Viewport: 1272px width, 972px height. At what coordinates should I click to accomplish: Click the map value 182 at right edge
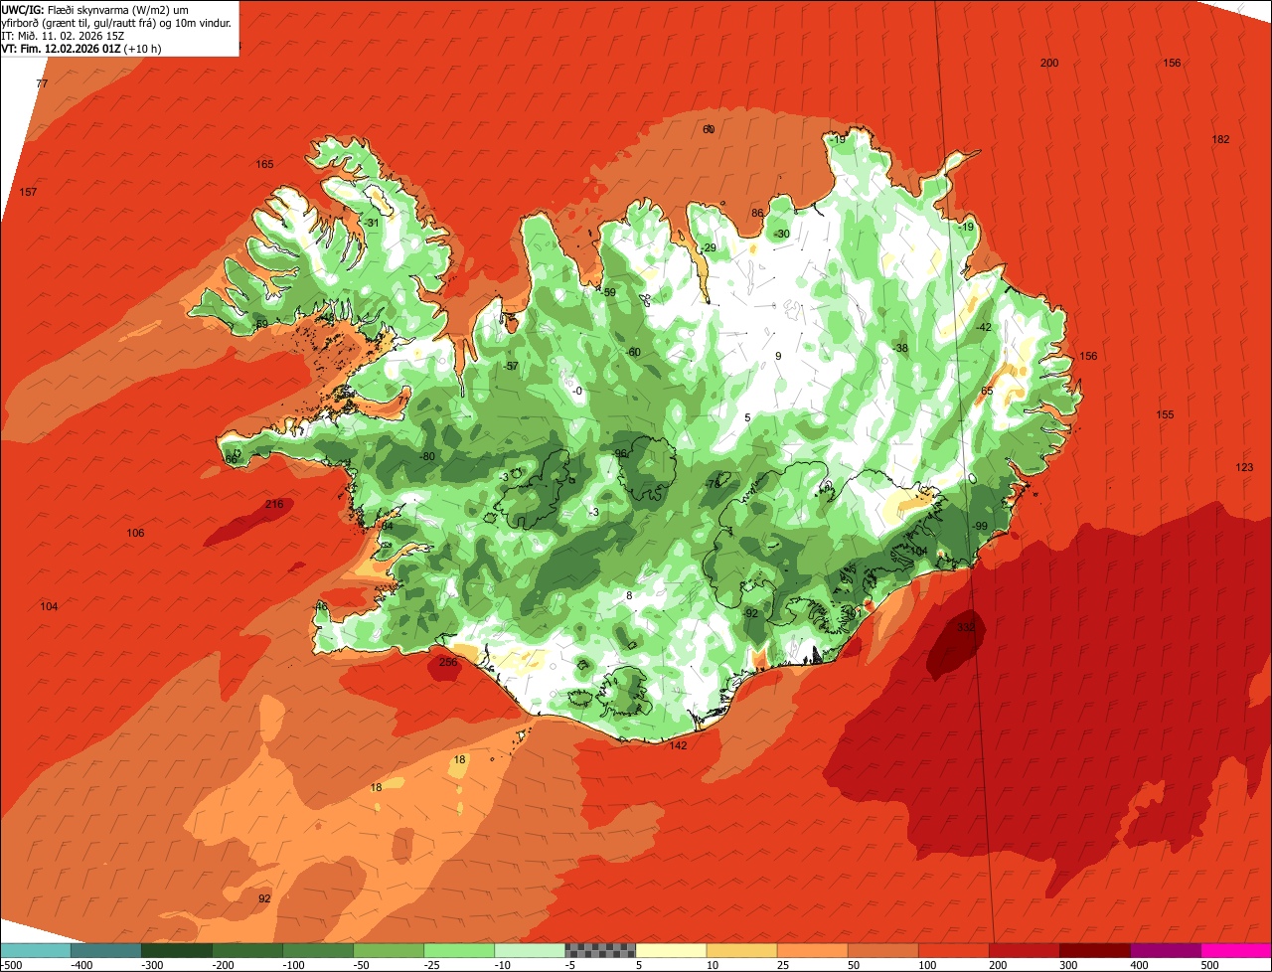coord(1220,139)
